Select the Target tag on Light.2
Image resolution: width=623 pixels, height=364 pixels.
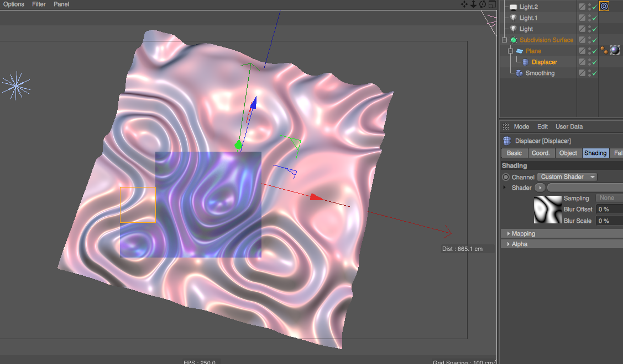[604, 7]
